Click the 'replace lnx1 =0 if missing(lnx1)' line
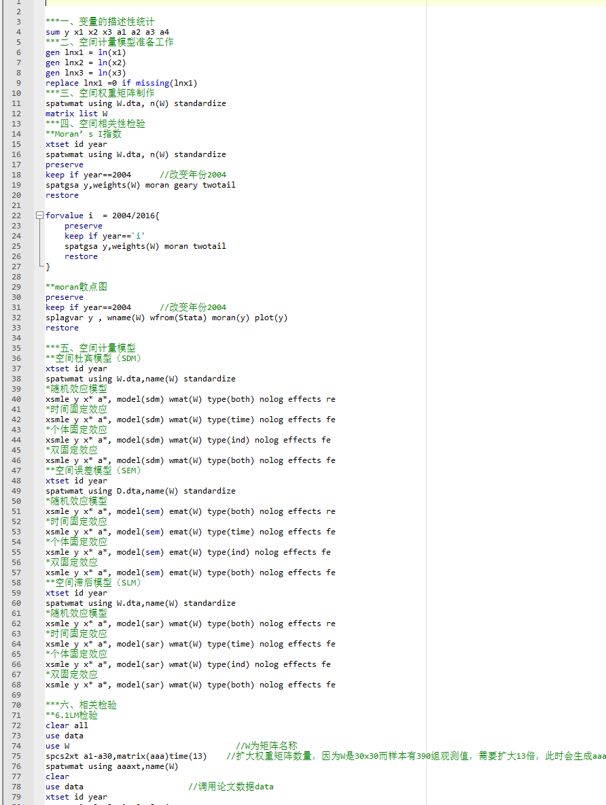Image resolution: width=606 pixels, height=805 pixels. tap(122, 83)
